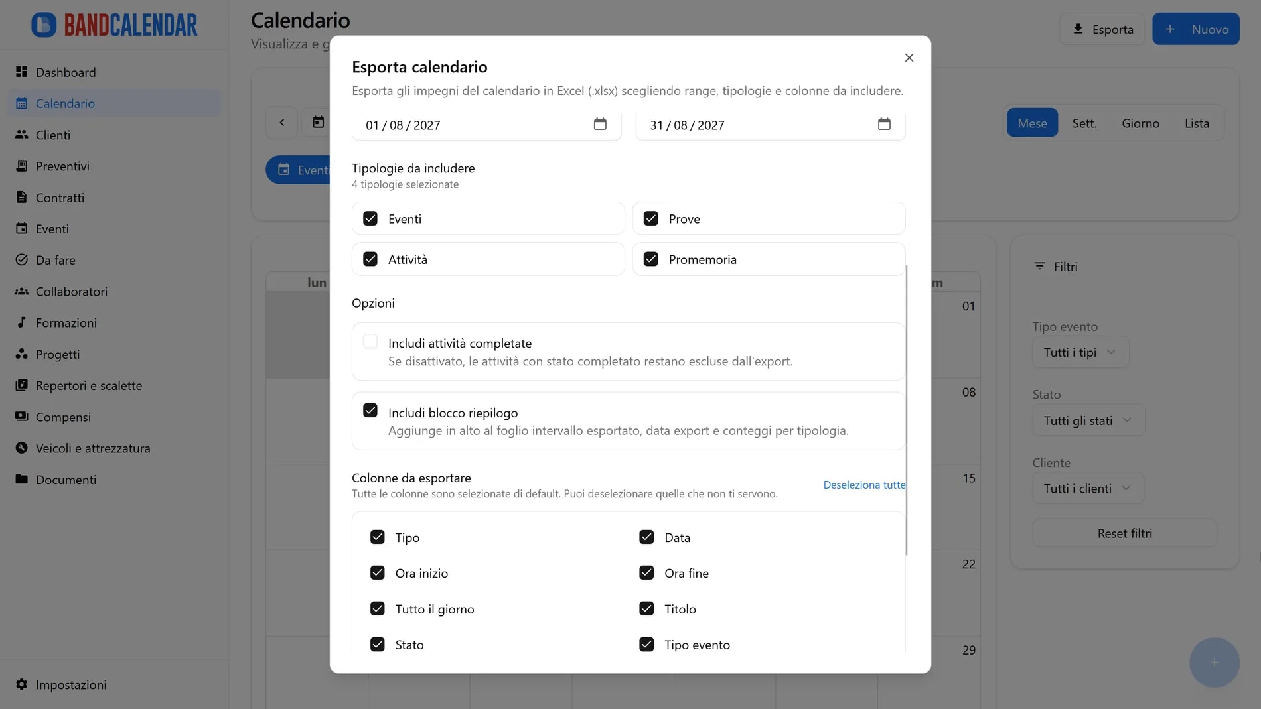Uncheck the Stato column checkbox

pyautogui.click(x=378, y=644)
